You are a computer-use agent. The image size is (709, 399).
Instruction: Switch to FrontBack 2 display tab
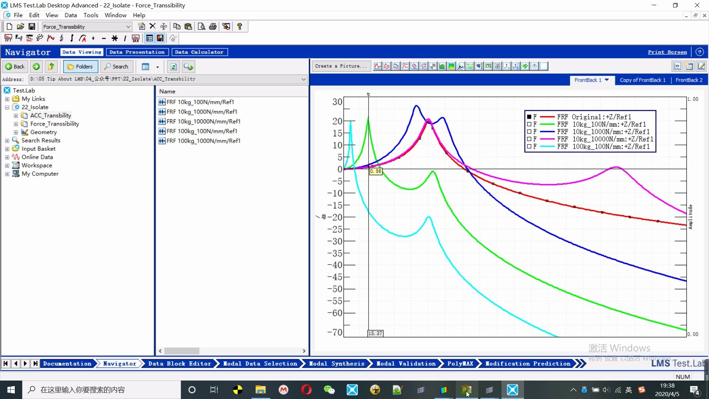[689, 80]
